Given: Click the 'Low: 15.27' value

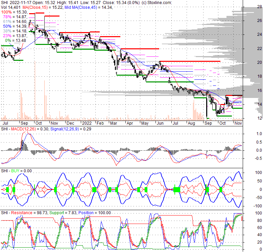Looking at the screenshot, I should coord(91,3).
